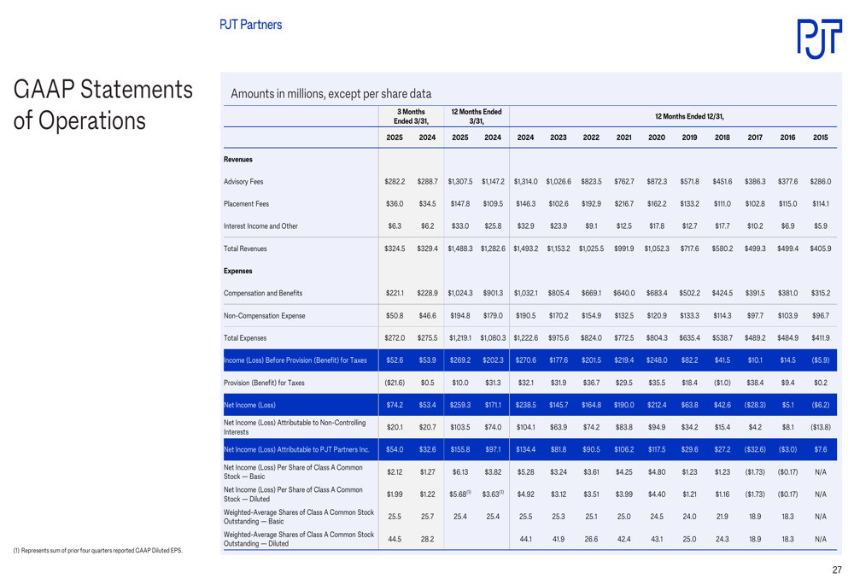854x585 pixels.
Task: Select the 2016 year column header
Action: tap(787, 137)
